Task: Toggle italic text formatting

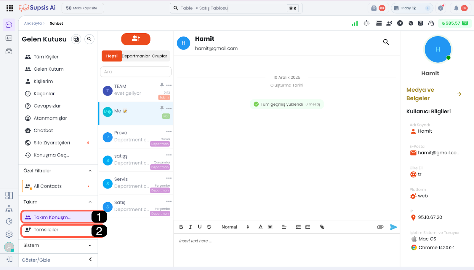Action: coord(190,227)
